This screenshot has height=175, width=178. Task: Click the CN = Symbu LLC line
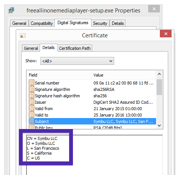[42, 138]
